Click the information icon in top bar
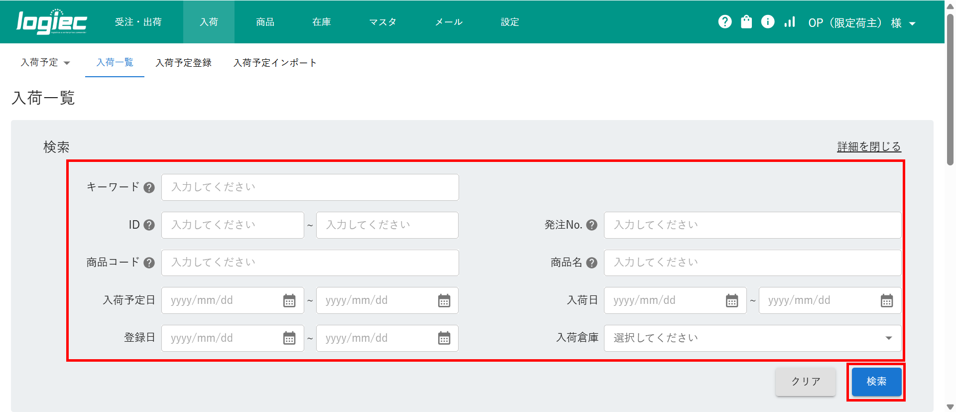The height and width of the screenshot is (412, 956). tap(768, 22)
